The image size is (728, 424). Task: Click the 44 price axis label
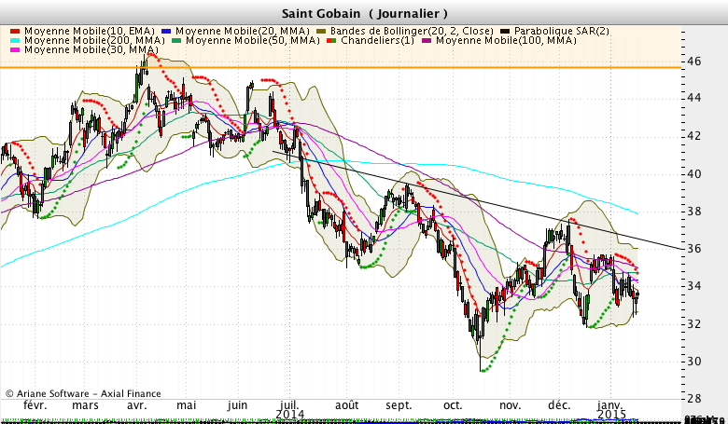pyautogui.click(x=694, y=98)
